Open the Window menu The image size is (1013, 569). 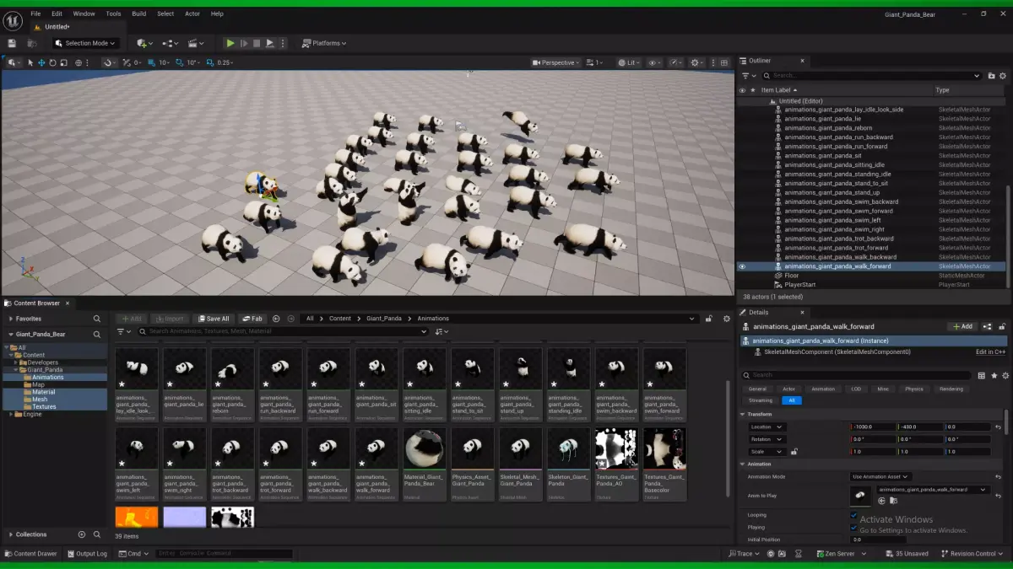(x=84, y=13)
